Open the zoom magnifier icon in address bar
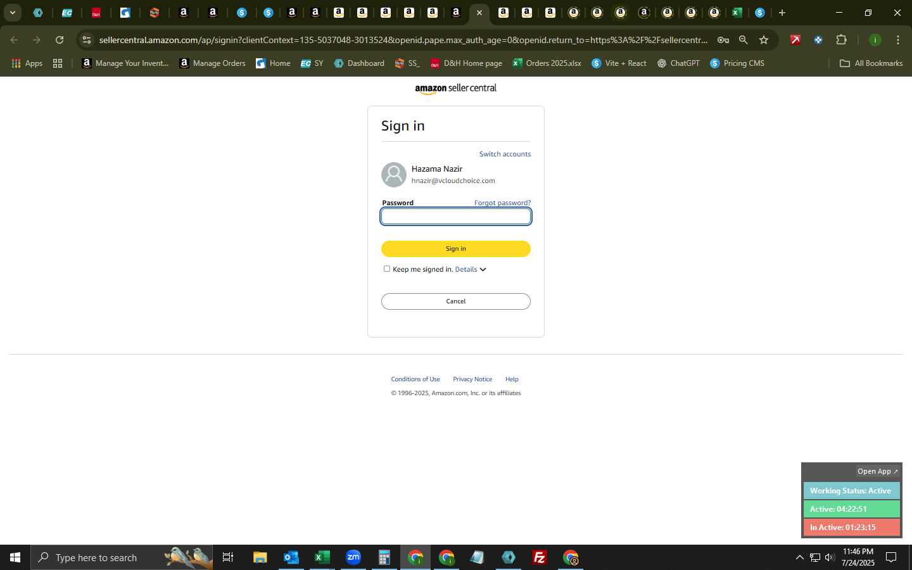The image size is (912, 570). [744, 40]
